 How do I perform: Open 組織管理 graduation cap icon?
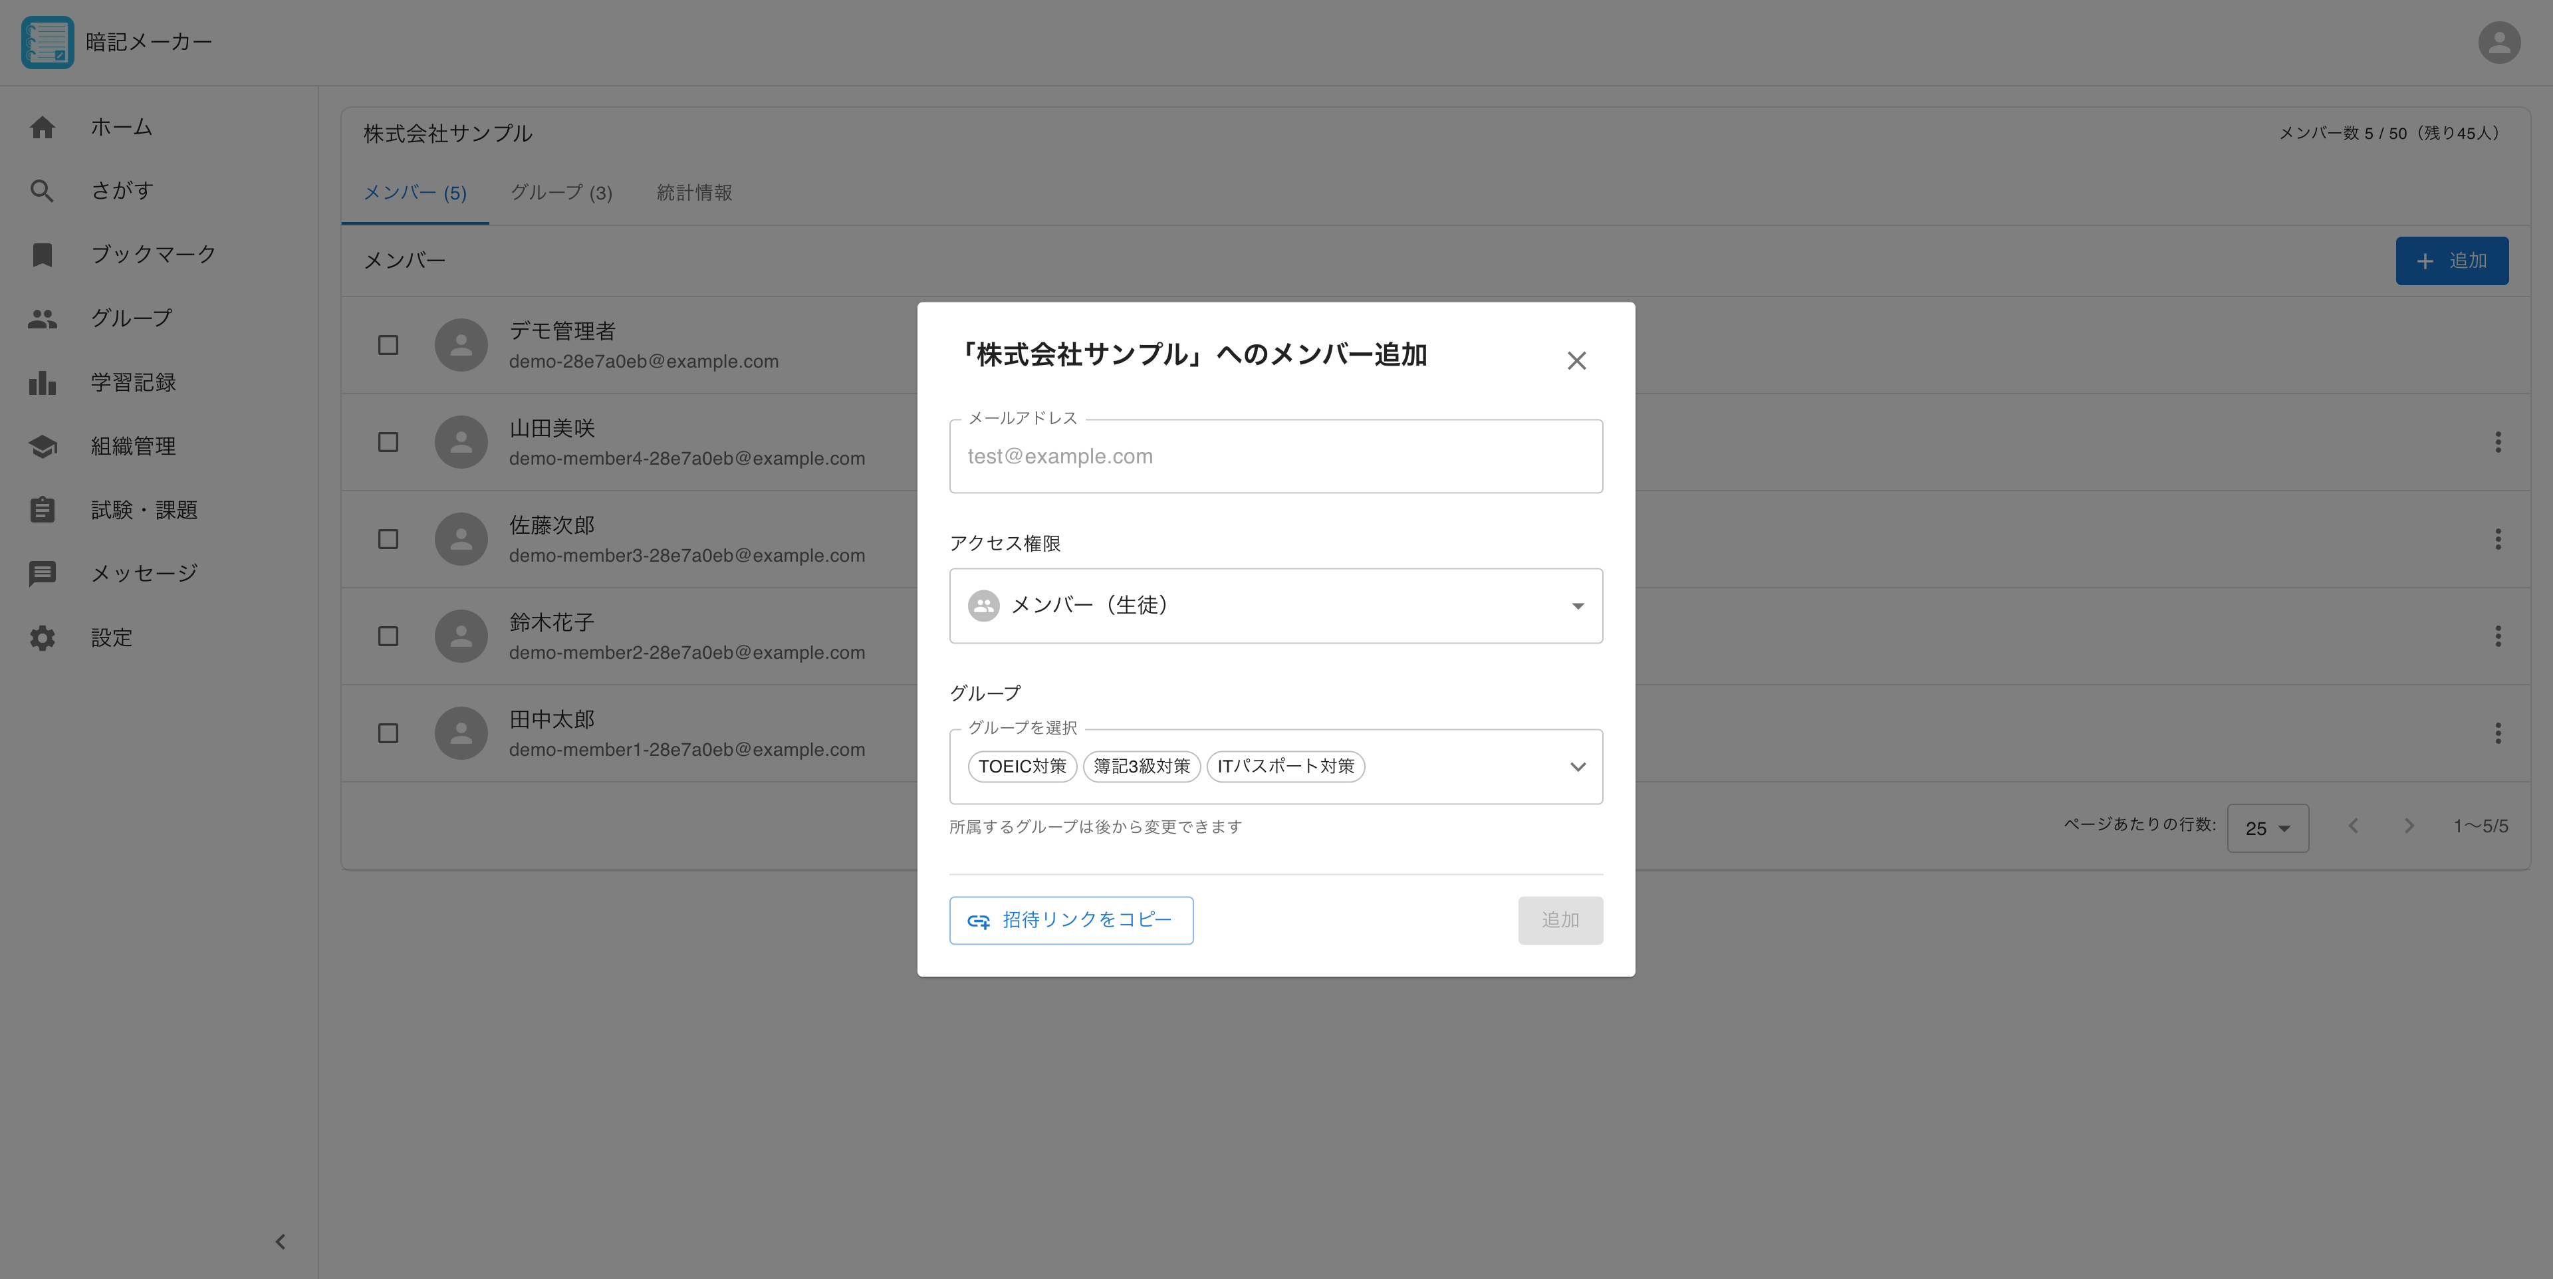click(x=42, y=447)
